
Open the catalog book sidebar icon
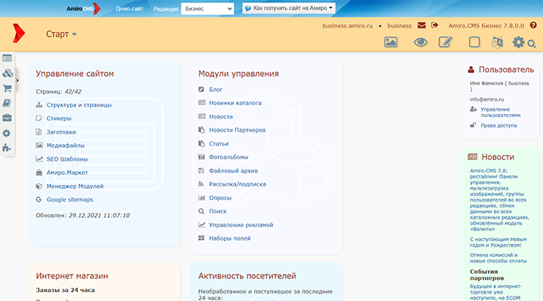click(7, 103)
